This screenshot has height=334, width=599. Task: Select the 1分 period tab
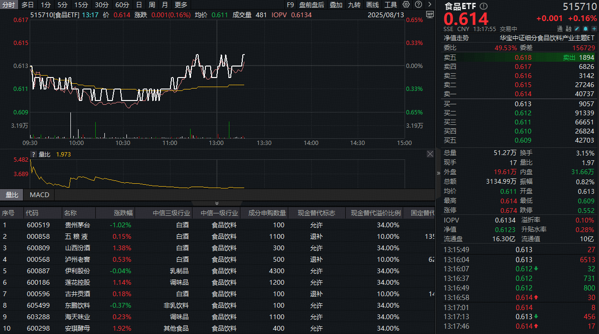(x=45, y=5)
